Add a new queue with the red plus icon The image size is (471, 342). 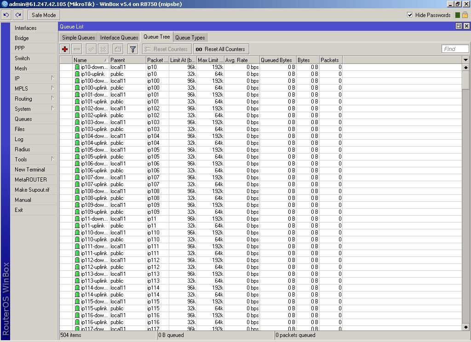click(x=64, y=49)
